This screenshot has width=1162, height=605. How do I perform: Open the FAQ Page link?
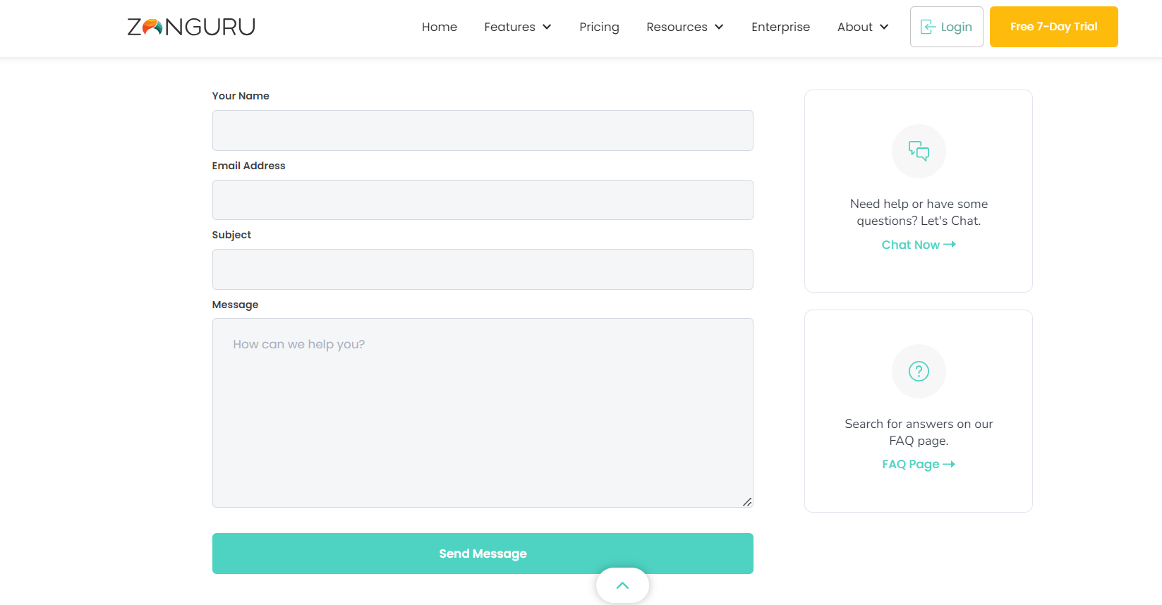(919, 464)
